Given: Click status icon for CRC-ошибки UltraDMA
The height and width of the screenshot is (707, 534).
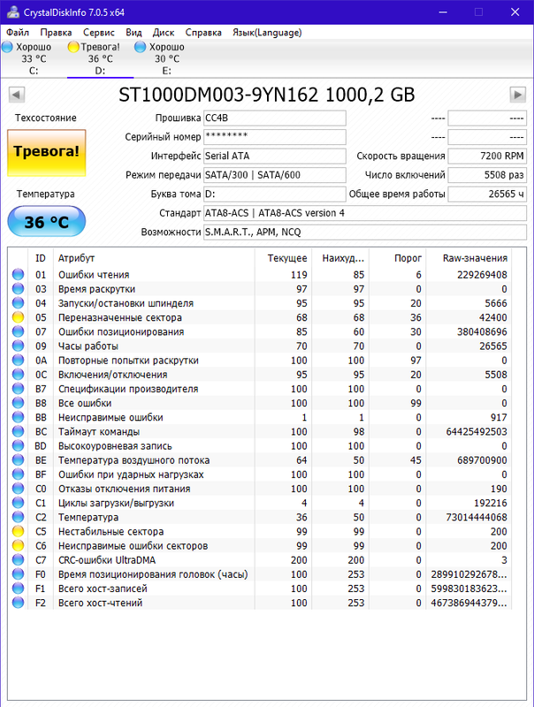Looking at the screenshot, I should [18, 559].
